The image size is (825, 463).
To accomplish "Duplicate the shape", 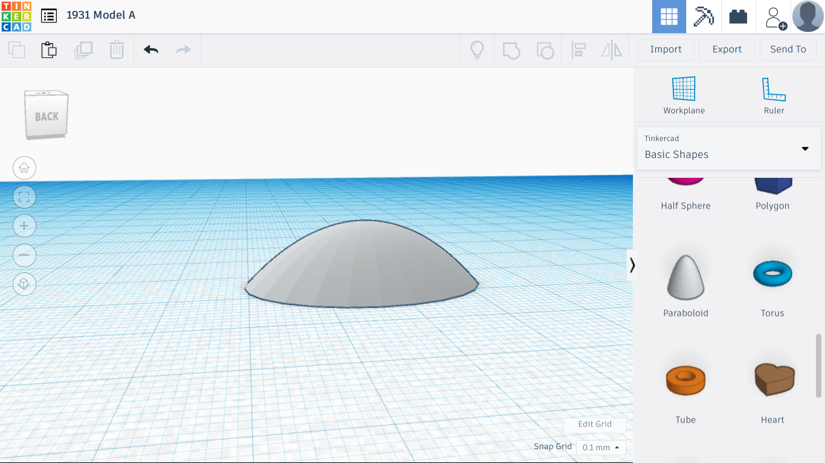I will click(83, 50).
